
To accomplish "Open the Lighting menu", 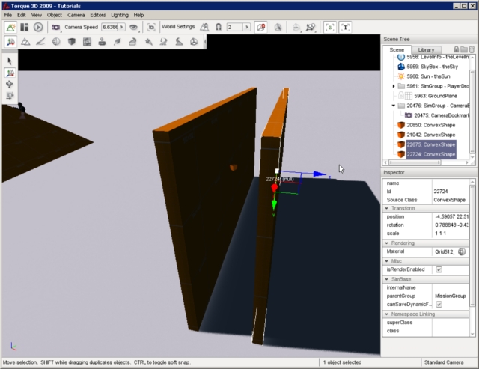I will coord(119,15).
